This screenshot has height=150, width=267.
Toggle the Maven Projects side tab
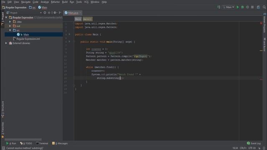pyautogui.click(x=264, y=23)
